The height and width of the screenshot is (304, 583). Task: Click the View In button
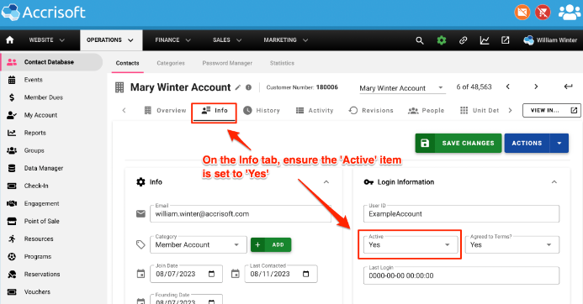(551, 110)
